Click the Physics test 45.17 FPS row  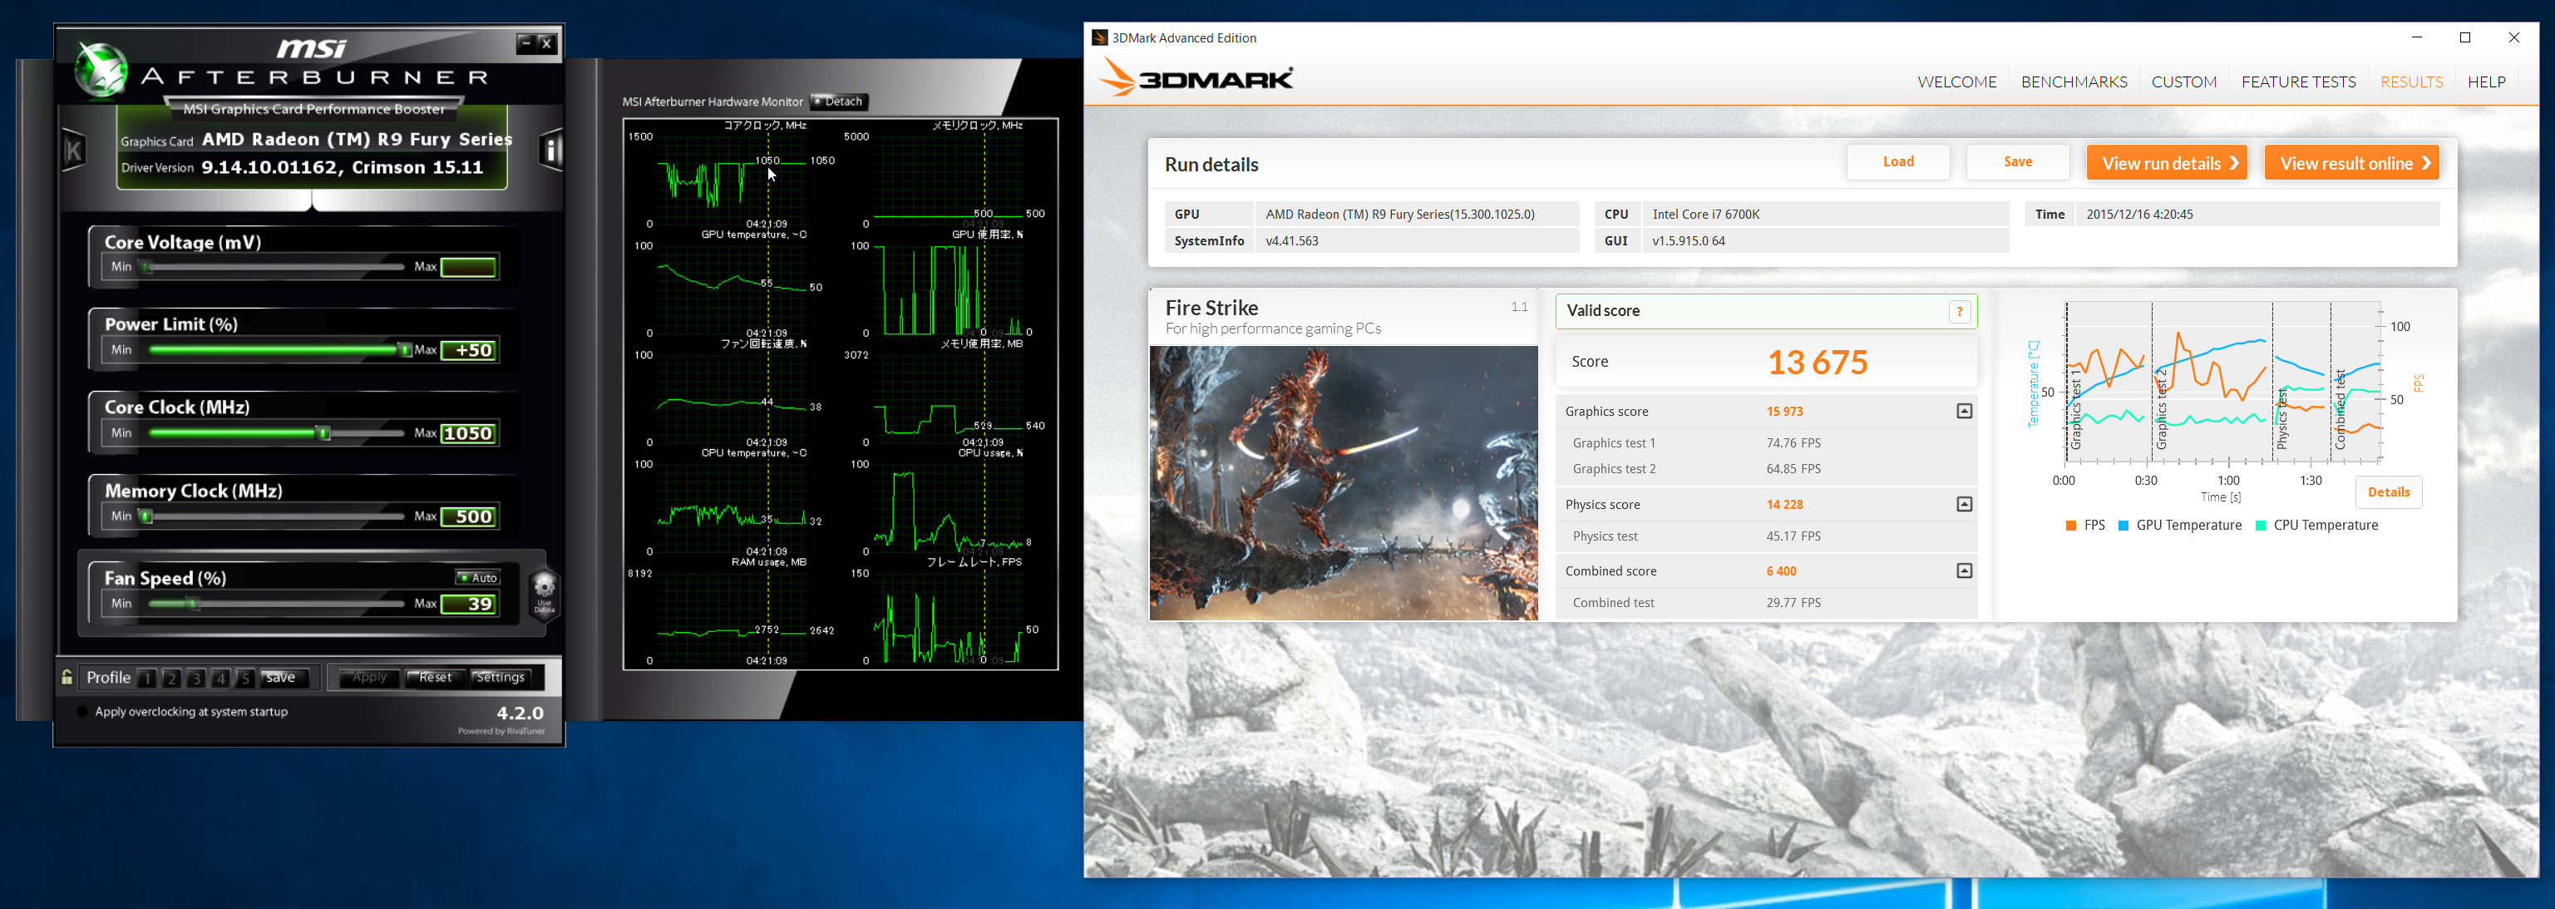1765,536
